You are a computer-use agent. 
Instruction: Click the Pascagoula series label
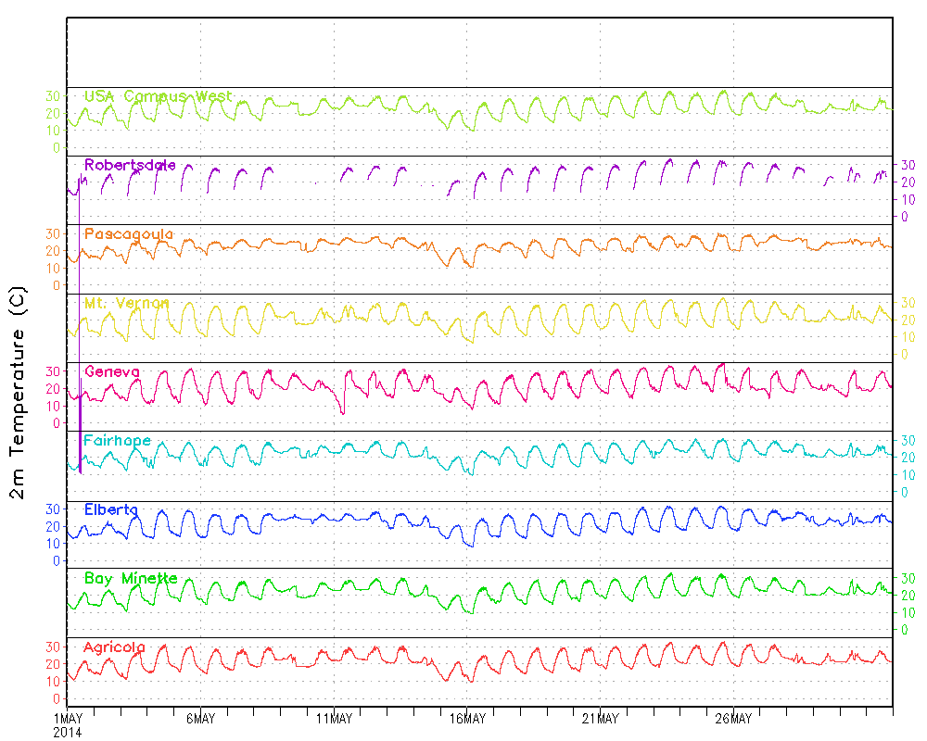coord(128,234)
